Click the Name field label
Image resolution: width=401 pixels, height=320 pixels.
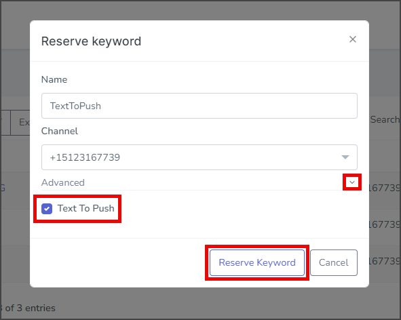pos(54,79)
